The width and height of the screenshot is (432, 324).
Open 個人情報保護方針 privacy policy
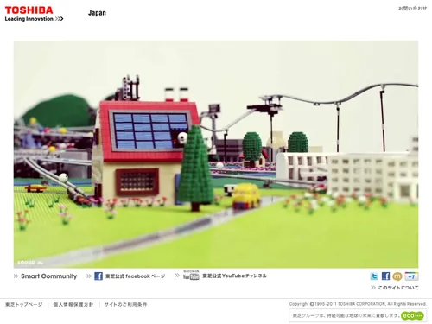(73, 304)
